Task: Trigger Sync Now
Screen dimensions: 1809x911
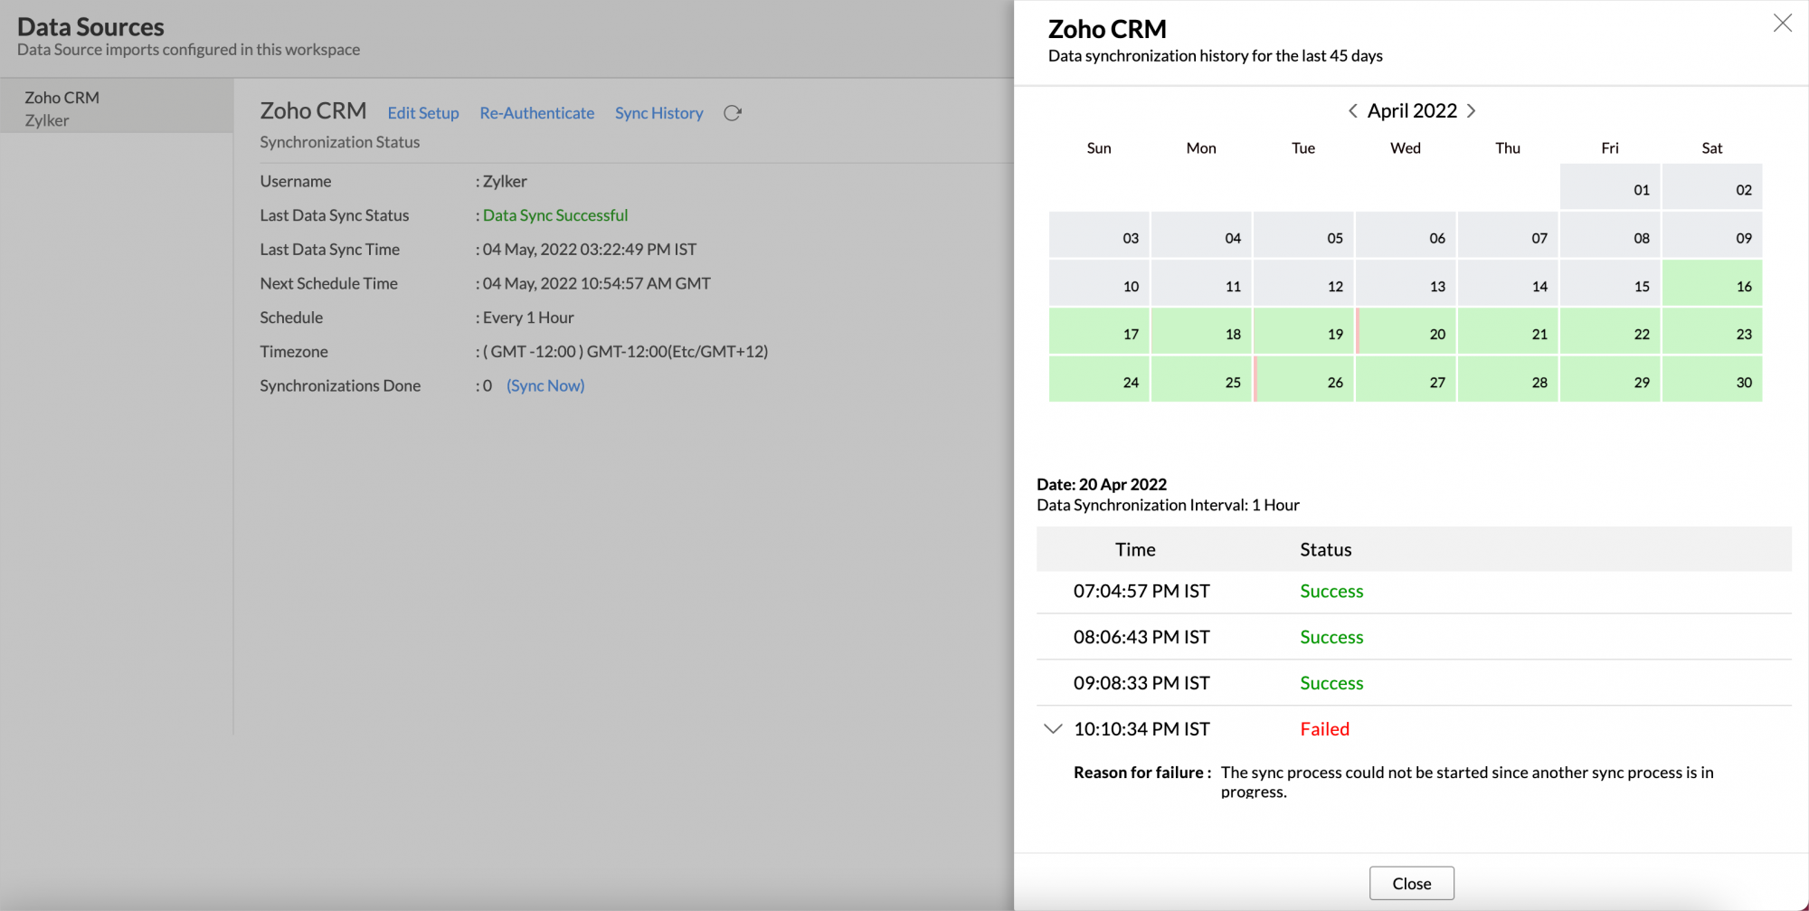Action: (545, 385)
